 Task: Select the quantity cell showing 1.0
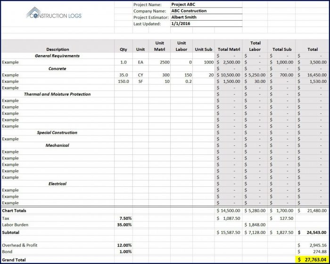coord(124,63)
